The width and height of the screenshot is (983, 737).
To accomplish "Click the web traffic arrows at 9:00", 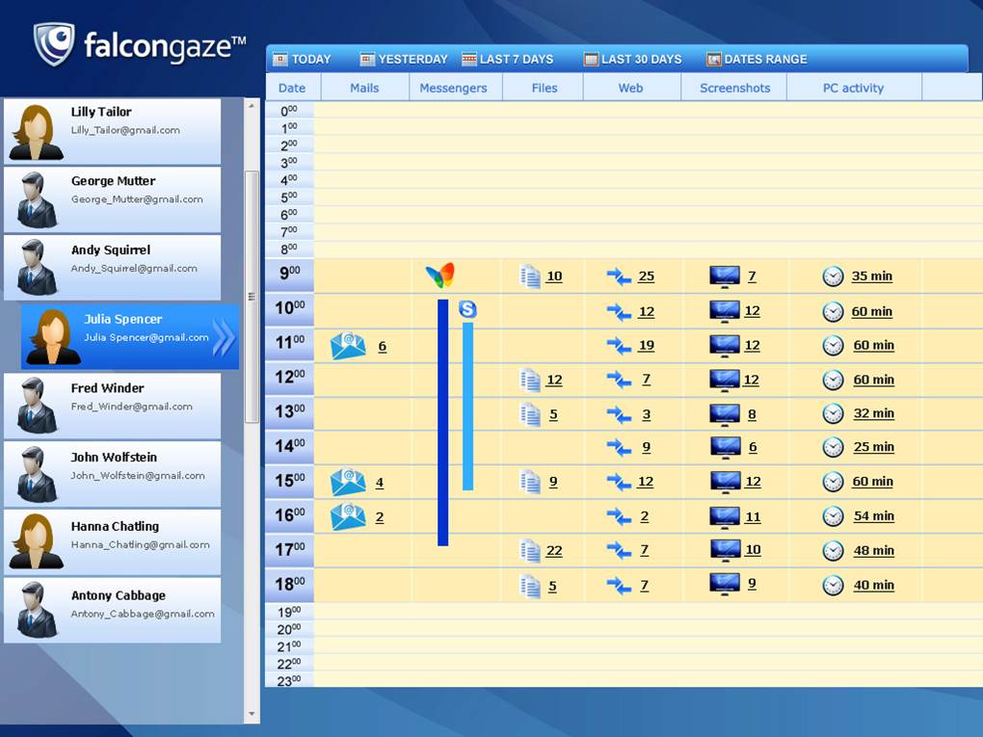I will (619, 276).
